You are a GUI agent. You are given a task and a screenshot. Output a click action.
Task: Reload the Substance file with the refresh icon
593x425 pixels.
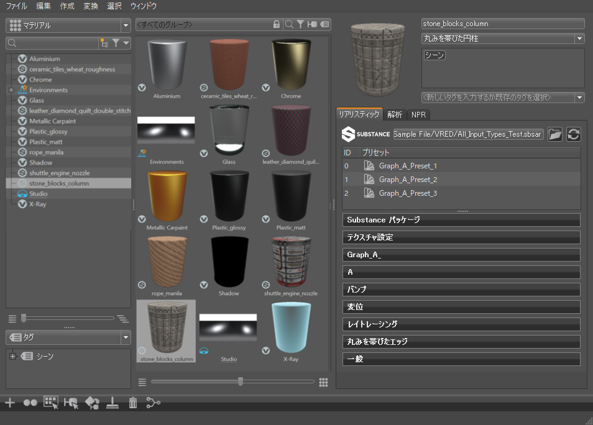tap(573, 134)
